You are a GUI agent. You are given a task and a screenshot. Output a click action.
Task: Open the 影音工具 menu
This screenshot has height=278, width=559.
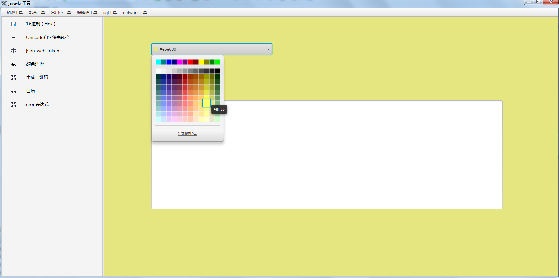click(37, 13)
